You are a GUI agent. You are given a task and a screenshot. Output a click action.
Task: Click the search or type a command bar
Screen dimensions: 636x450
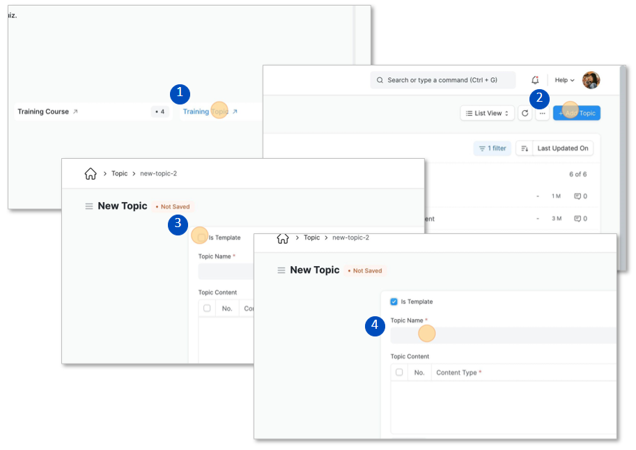[442, 80]
